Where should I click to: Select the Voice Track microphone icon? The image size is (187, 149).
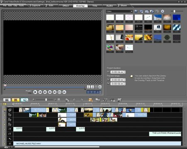point(10,139)
